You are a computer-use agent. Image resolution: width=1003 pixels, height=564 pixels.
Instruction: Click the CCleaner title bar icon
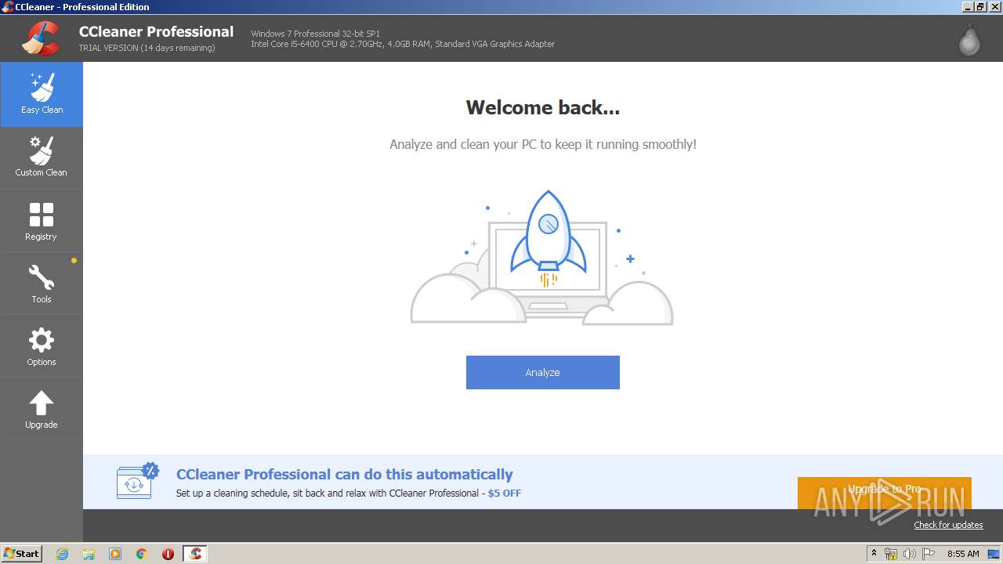click(x=7, y=7)
